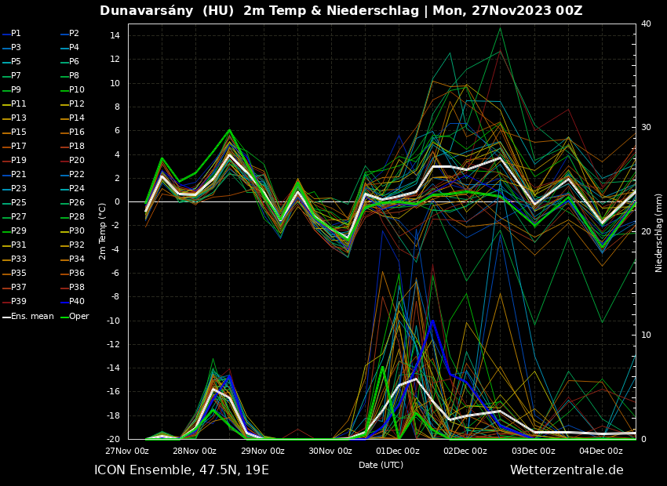Image resolution: width=667 pixels, height=486 pixels.
Task: Click the Date (UTC) axis label
Action: 381,465
